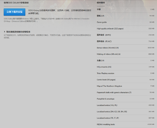Expand the offline backup game installers section
This screenshot has height=128, width=157.
[17, 32]
